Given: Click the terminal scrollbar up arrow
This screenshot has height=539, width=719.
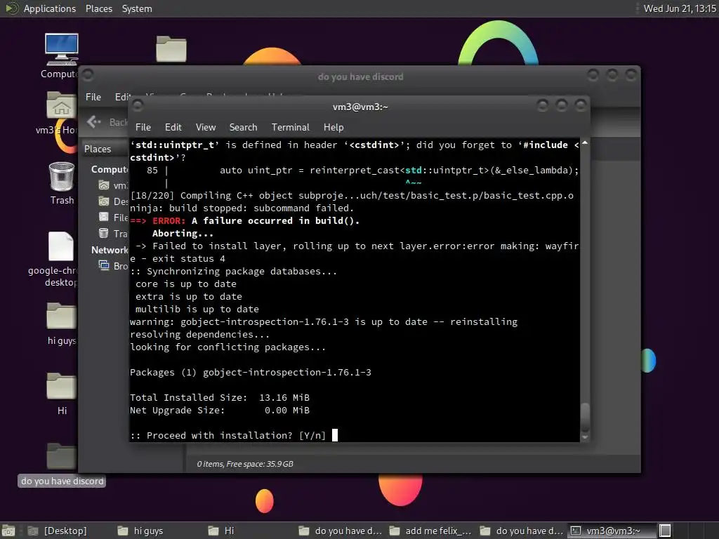Looking at the screenshot, I should click(x=585, y=143).
